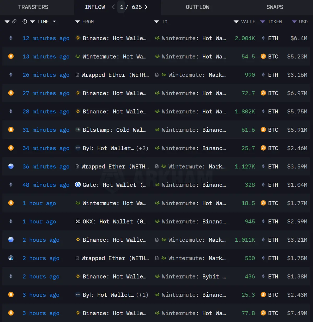This screenshot has width=313, height=322.
Task: Click Arbitrum chain icon on Wrapped Ether 550 row
Action: point(11,258)
